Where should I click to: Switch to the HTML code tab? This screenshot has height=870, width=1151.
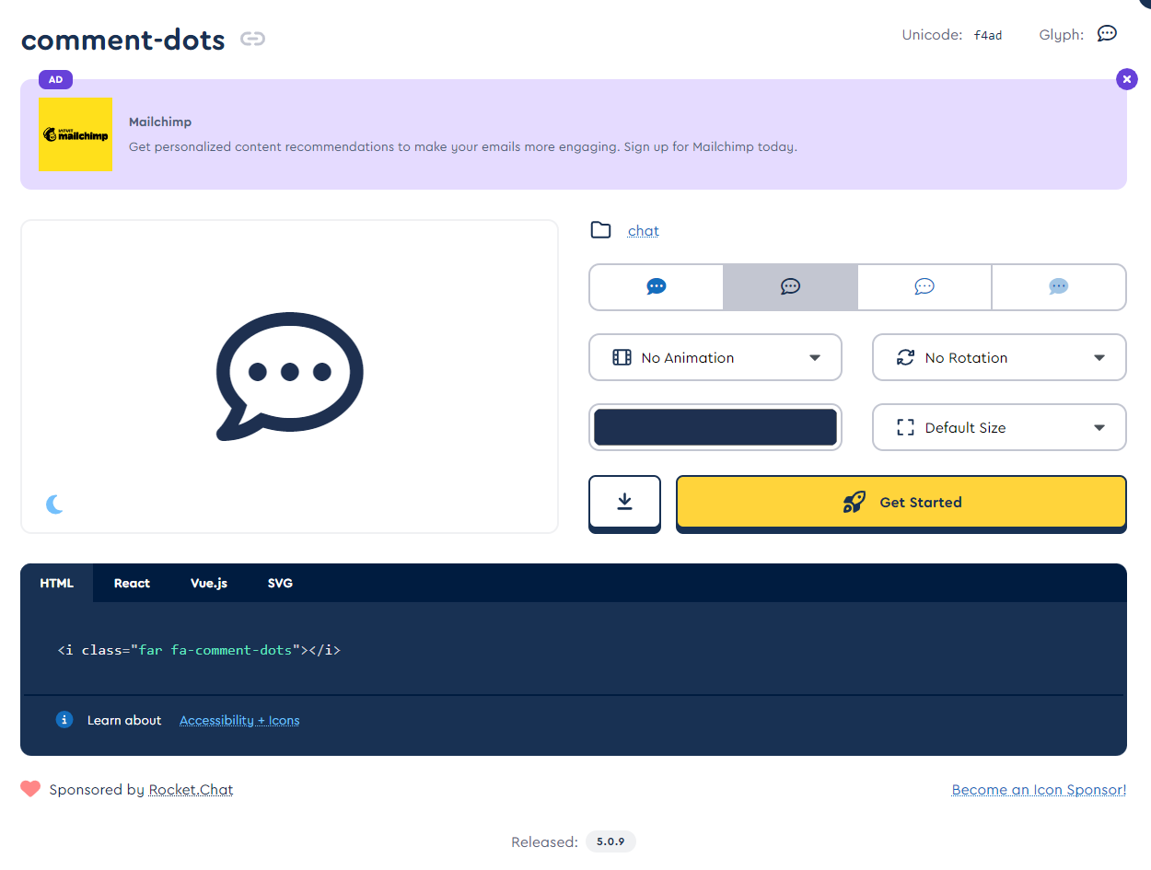[57, 583]
